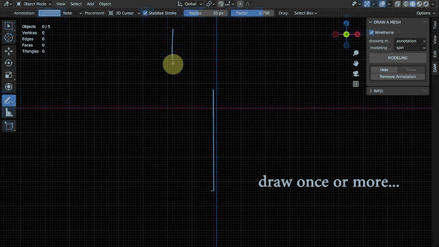Viewport: 439px width, 247px height.
Task: Toggle snapping magnet icon
Action: click(220, 4)
